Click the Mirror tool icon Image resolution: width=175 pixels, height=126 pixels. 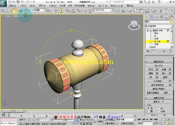pos(118,11)
